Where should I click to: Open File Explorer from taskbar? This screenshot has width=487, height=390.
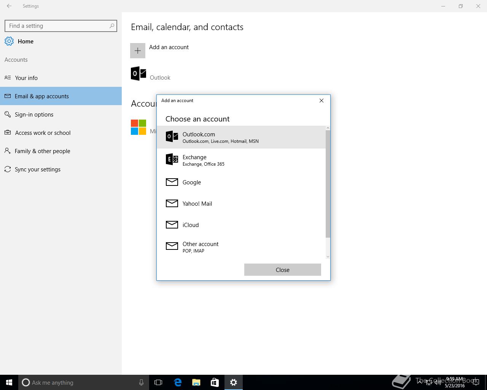pyautogui.click(x=196, y=382)
